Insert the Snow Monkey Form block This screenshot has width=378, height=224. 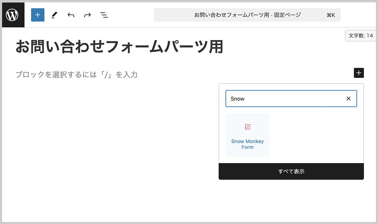pyautogui.click(x=248, y=135)
